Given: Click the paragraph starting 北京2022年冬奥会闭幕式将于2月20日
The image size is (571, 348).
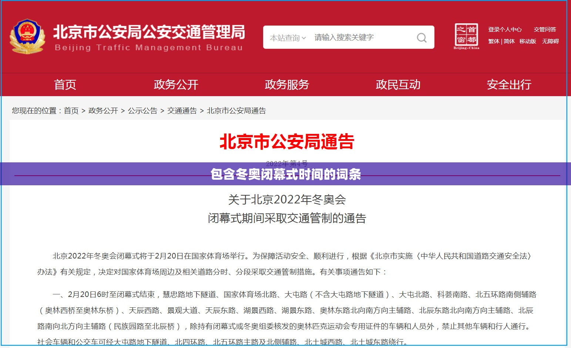Looking at the screenshot, I should 285,264.
